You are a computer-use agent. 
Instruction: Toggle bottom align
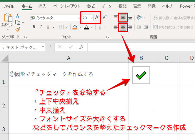pos(130,19)
